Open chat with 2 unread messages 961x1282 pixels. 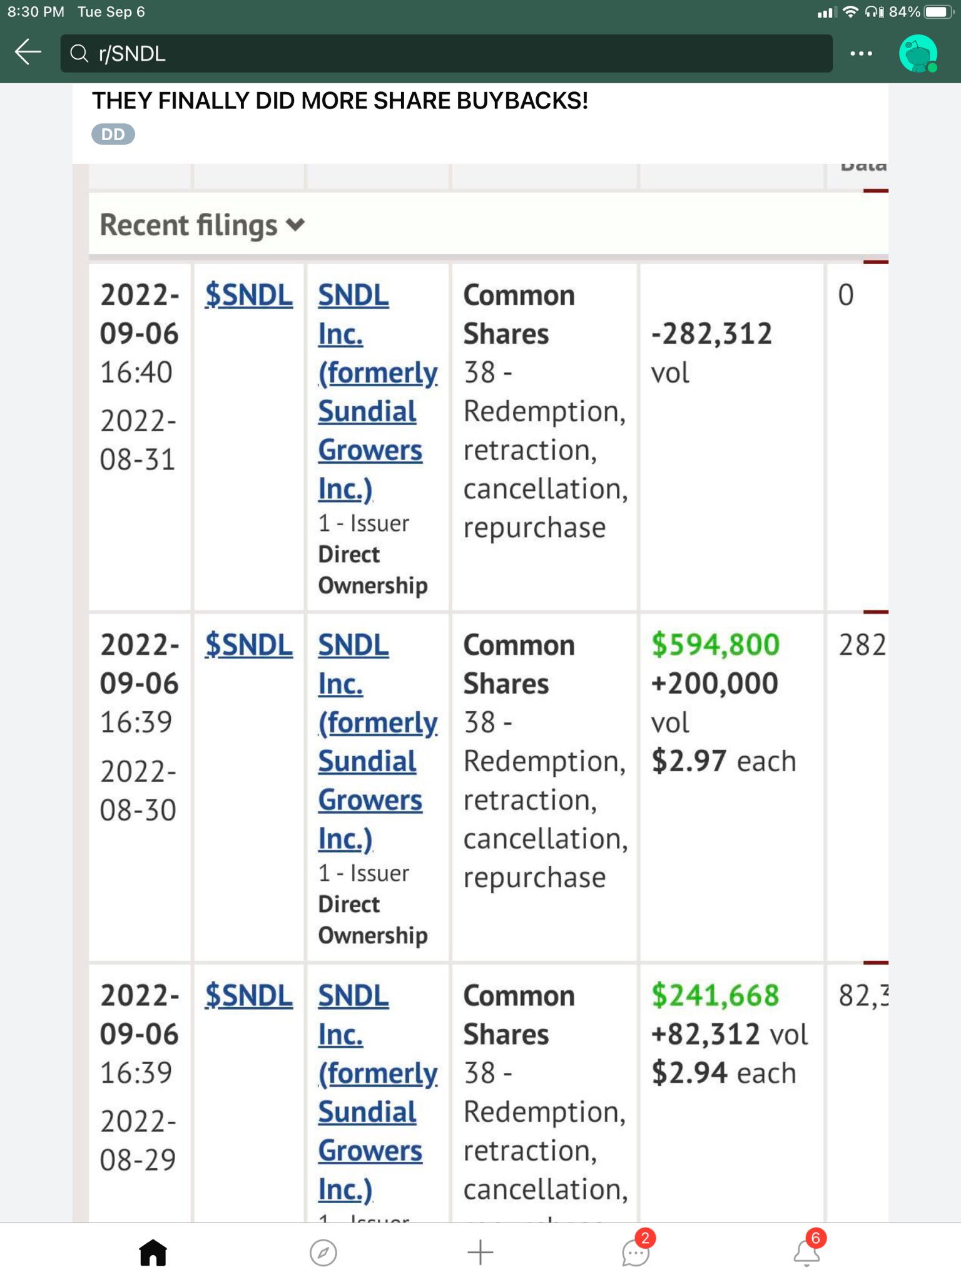point(637,1249)
